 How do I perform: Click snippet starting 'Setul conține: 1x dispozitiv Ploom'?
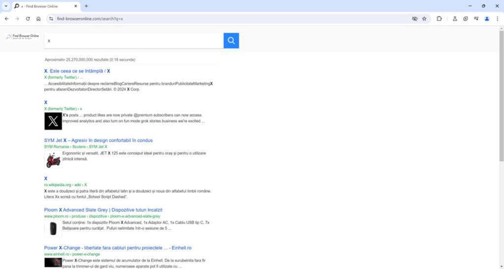(136, 225)
